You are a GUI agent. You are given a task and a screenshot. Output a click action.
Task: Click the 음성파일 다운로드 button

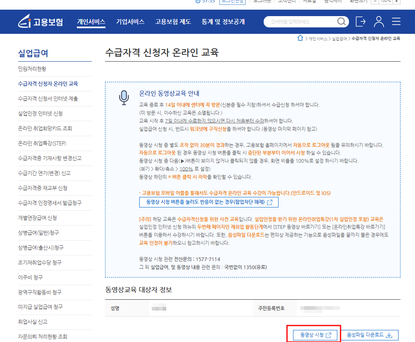click(369, 335)
